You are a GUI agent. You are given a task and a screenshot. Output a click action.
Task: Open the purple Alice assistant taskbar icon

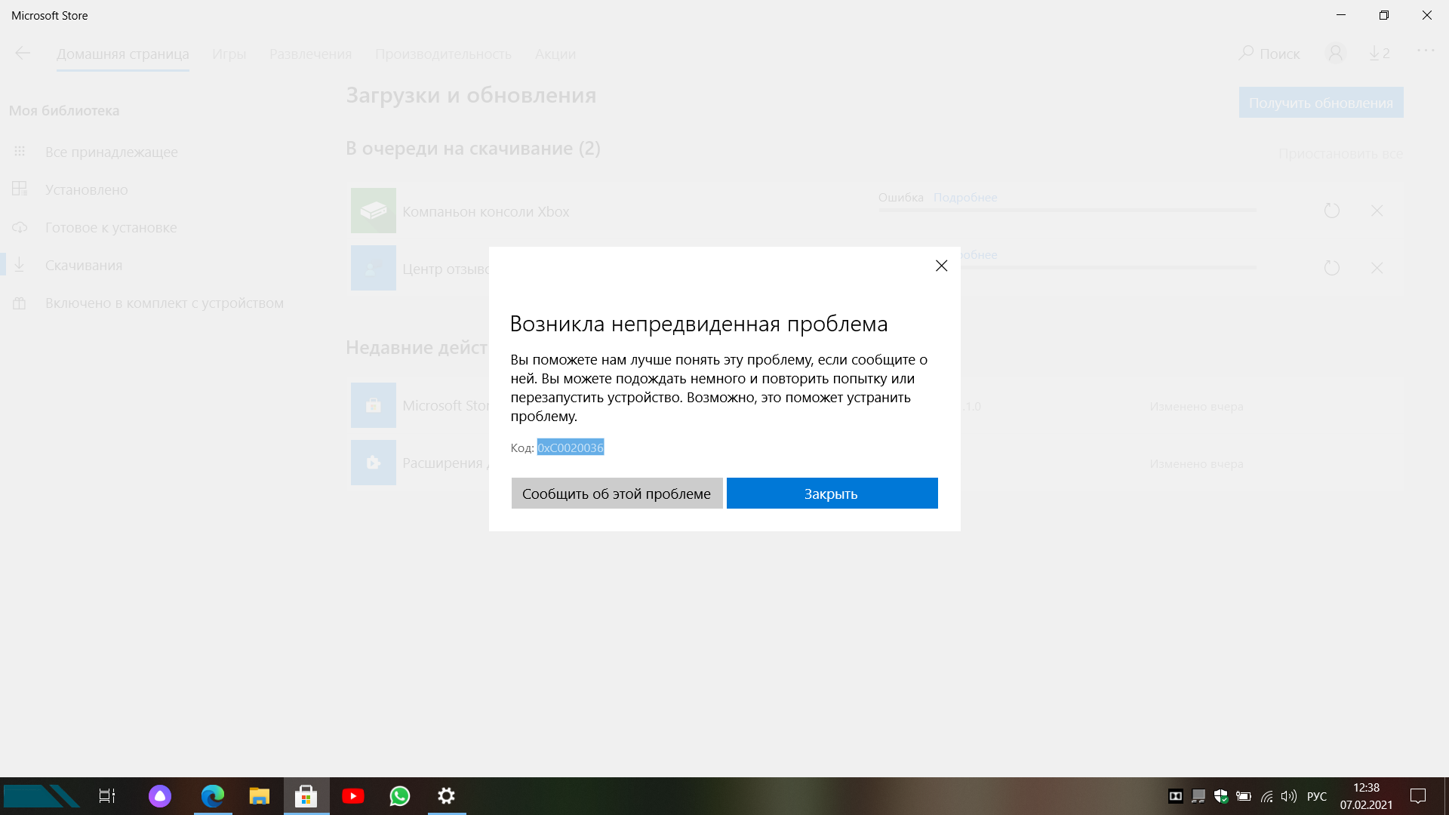[160, 796]
